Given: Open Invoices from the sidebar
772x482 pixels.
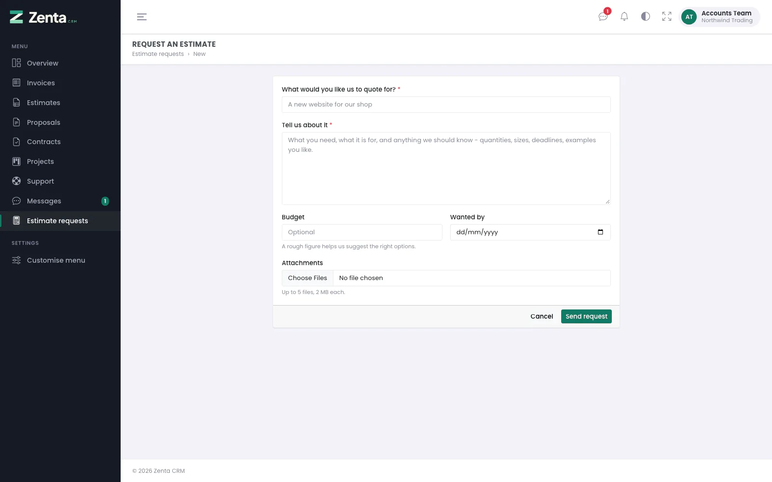Looking at the screenshot, I should pos(60,83).
